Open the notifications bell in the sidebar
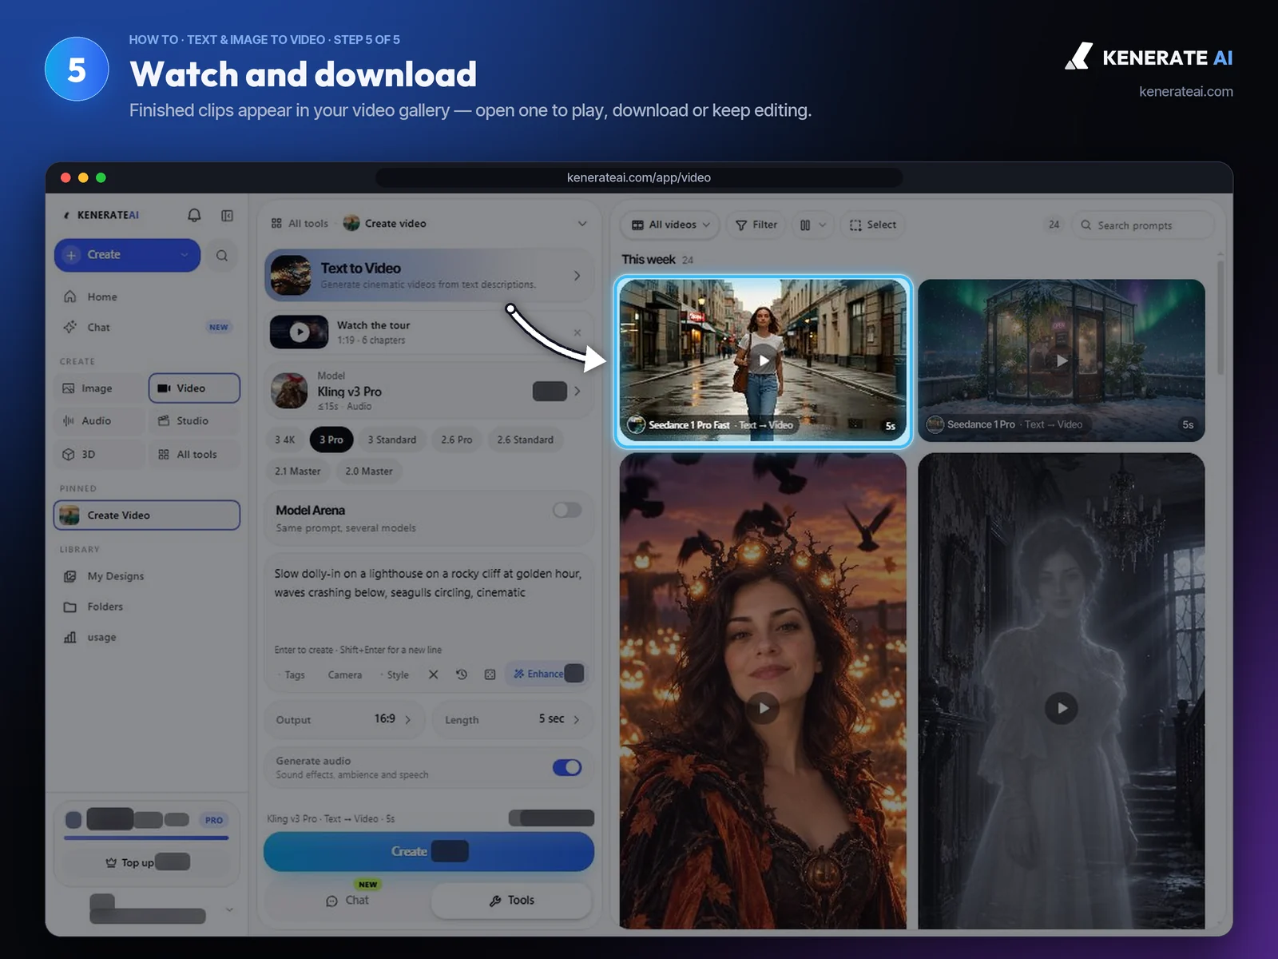This screenshot has width=1278, height=959. point(194,215)
